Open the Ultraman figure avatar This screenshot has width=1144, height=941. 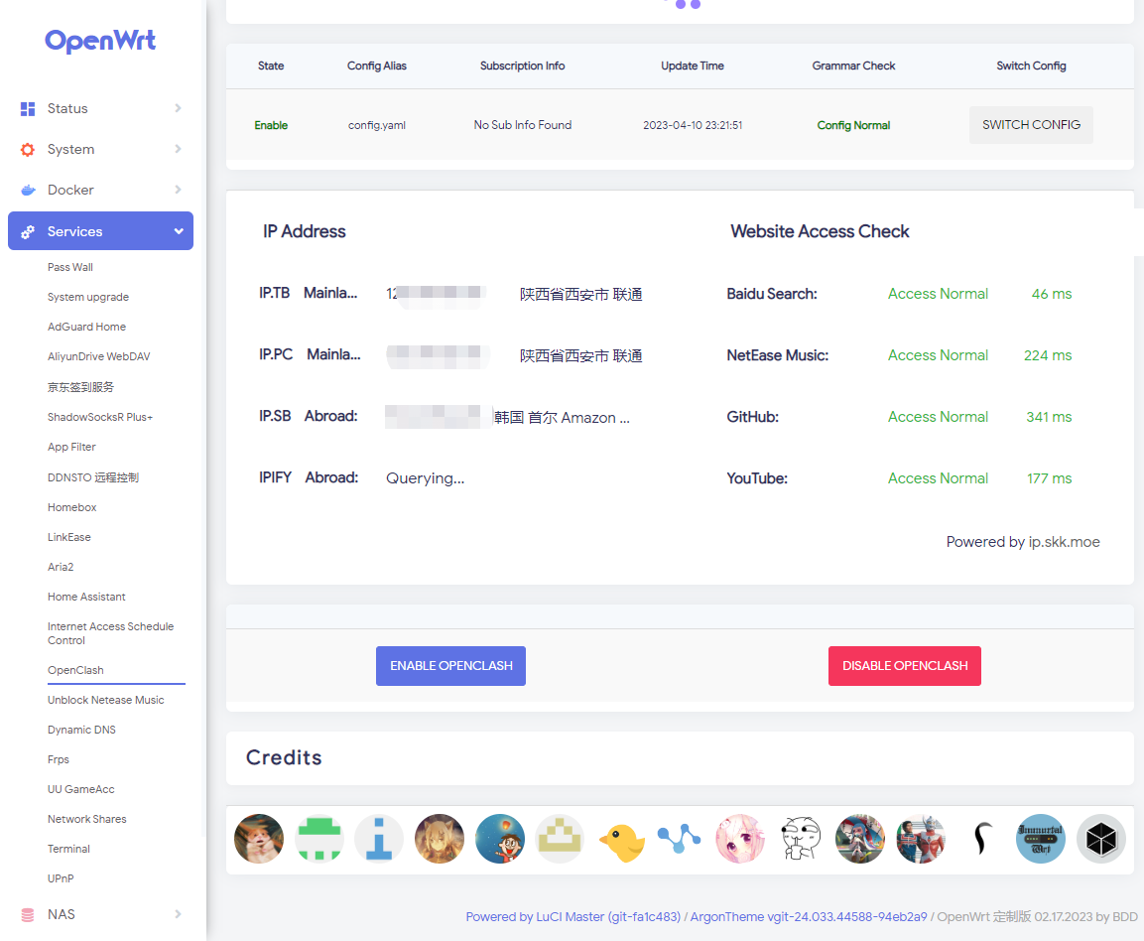click(921, 839)
